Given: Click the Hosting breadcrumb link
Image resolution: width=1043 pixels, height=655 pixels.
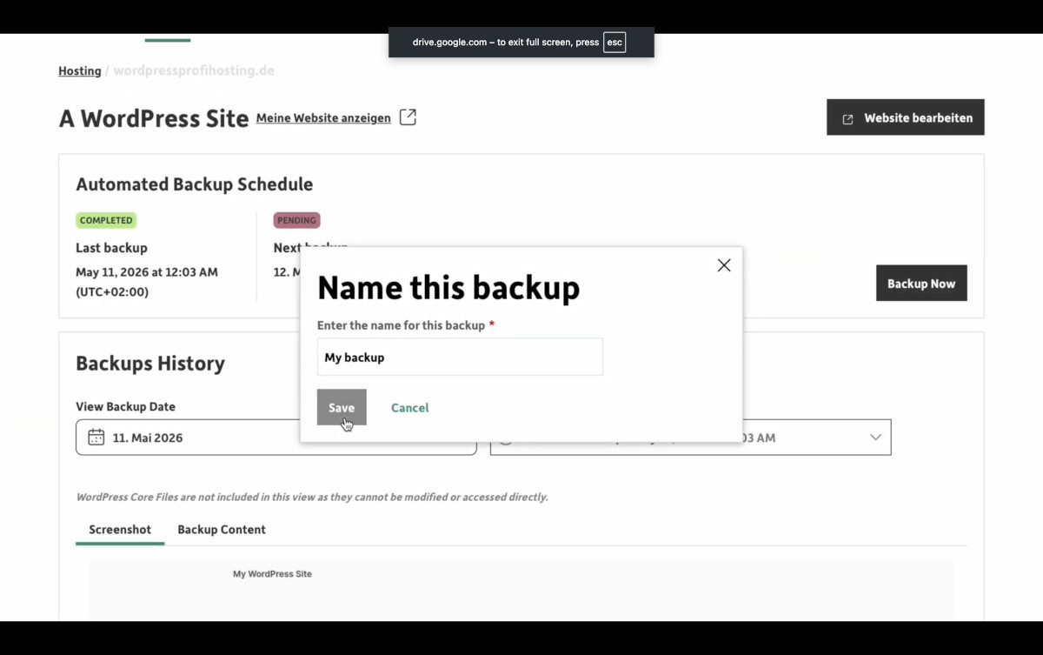Looking at the screenshot, I should [x=80, y=70].
